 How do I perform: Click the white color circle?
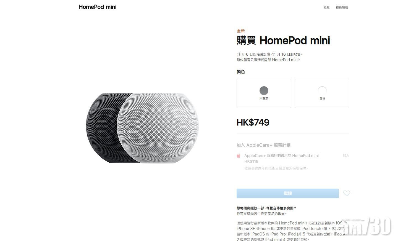(322, 91)
